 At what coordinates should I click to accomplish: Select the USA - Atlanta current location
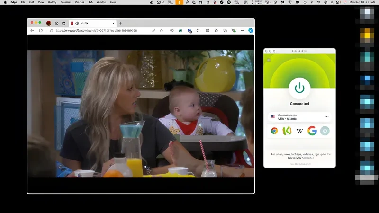pos(299,117)
